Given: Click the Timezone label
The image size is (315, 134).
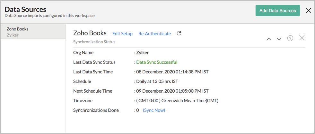Looking at the screenshot, I should pyautogui.click(x=83, y=101).
